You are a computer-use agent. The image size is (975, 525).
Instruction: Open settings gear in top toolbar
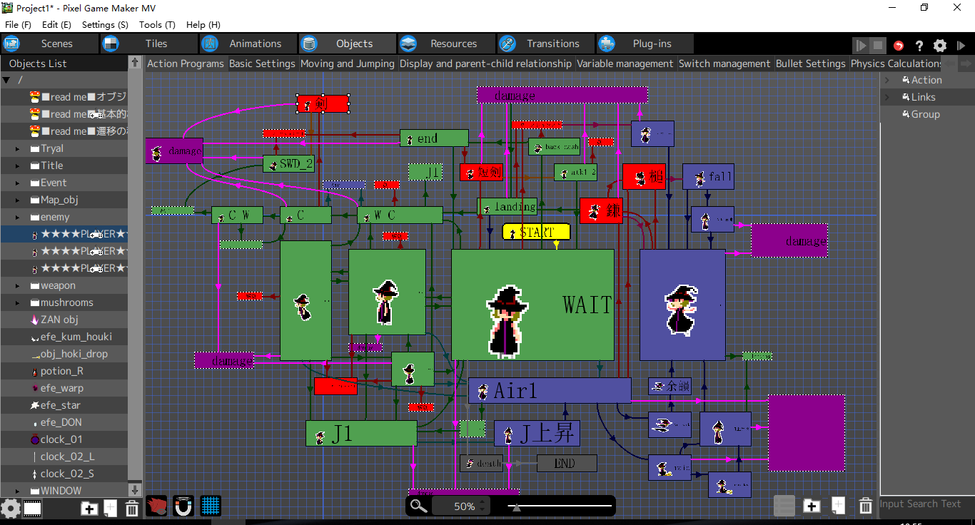coord(940,45)
